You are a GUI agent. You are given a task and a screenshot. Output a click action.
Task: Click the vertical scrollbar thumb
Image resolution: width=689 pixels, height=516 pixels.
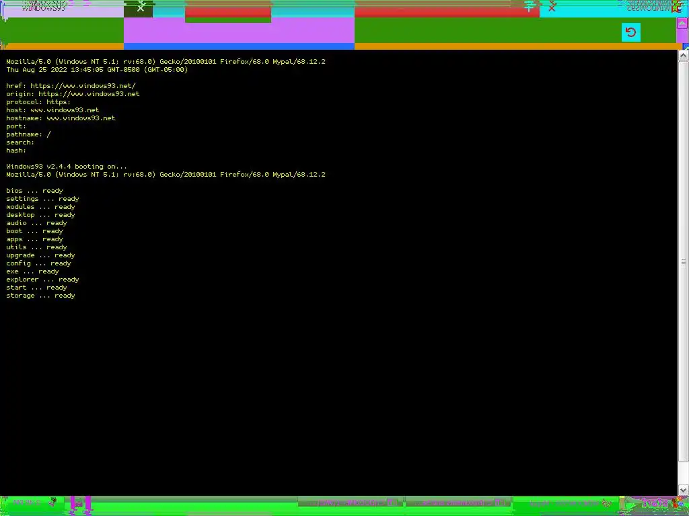click(683, 261)
